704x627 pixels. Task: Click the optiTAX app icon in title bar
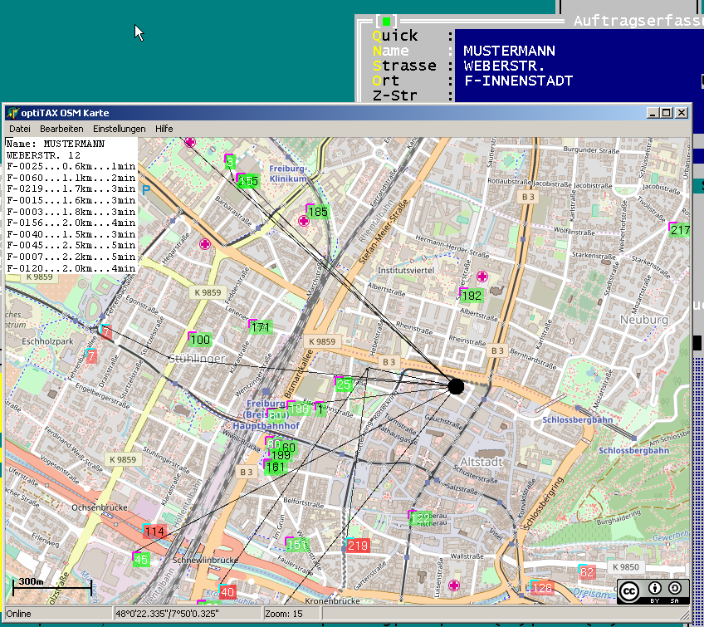[12, 113]
